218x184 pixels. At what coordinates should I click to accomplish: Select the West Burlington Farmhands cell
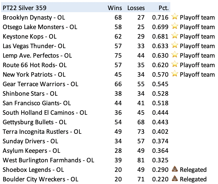[48, 160]
